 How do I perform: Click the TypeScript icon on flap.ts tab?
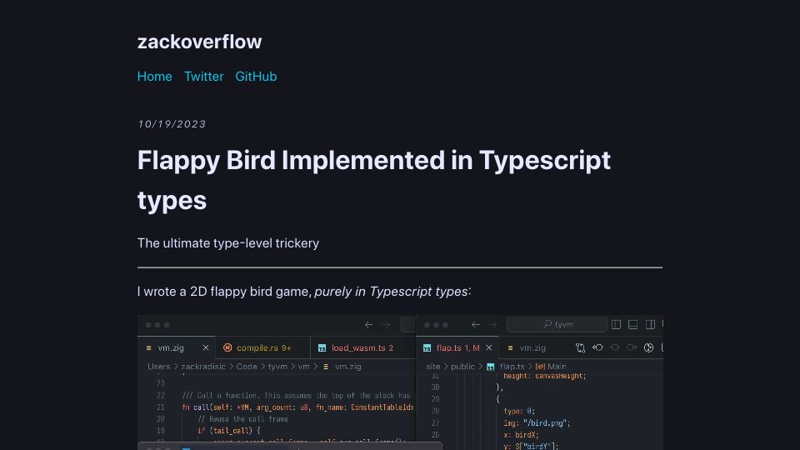point(427,348)
